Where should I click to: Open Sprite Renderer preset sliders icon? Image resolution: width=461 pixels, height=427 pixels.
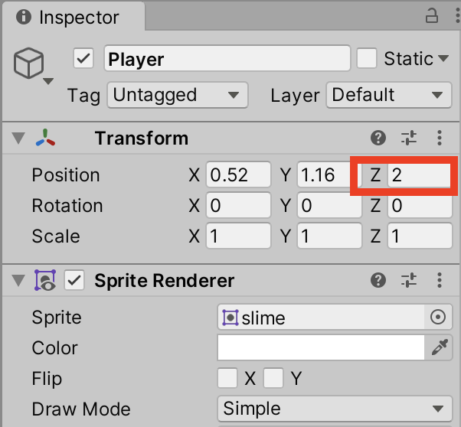coord(409,280)
